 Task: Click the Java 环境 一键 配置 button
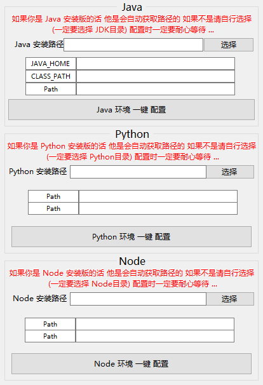(x=131, y=109)
